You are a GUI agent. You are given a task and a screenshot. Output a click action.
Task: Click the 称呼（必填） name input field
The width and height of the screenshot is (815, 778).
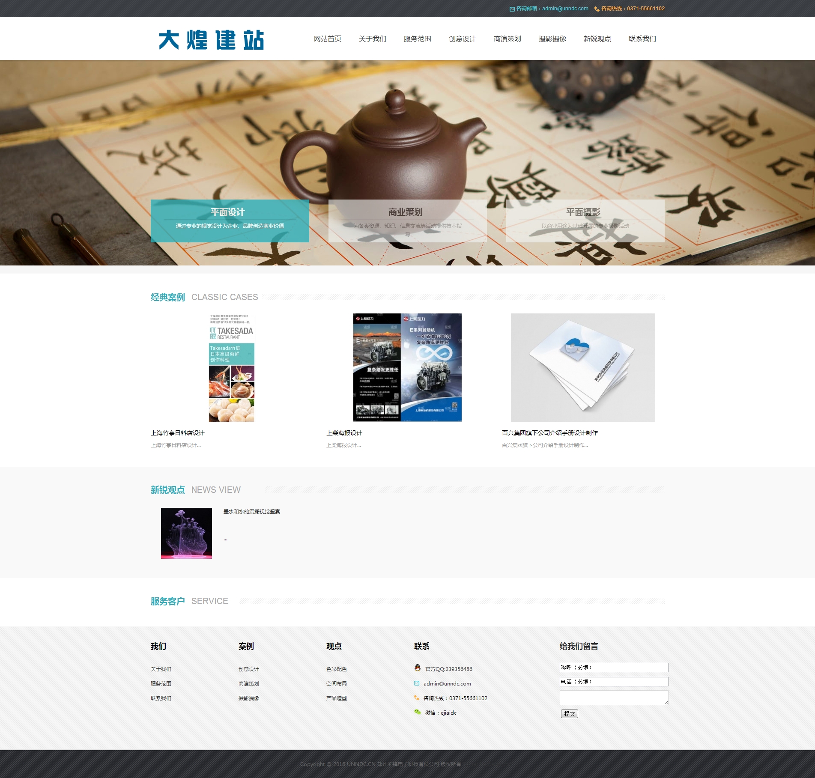[614, 668]
